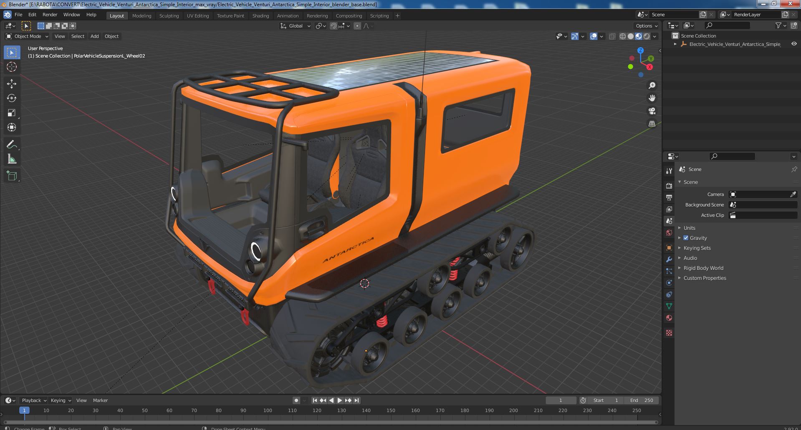The height and width of the screenshot is (430, 801).
Task: Switch to the UV Editing workspace tab
Action: [198, 16]
